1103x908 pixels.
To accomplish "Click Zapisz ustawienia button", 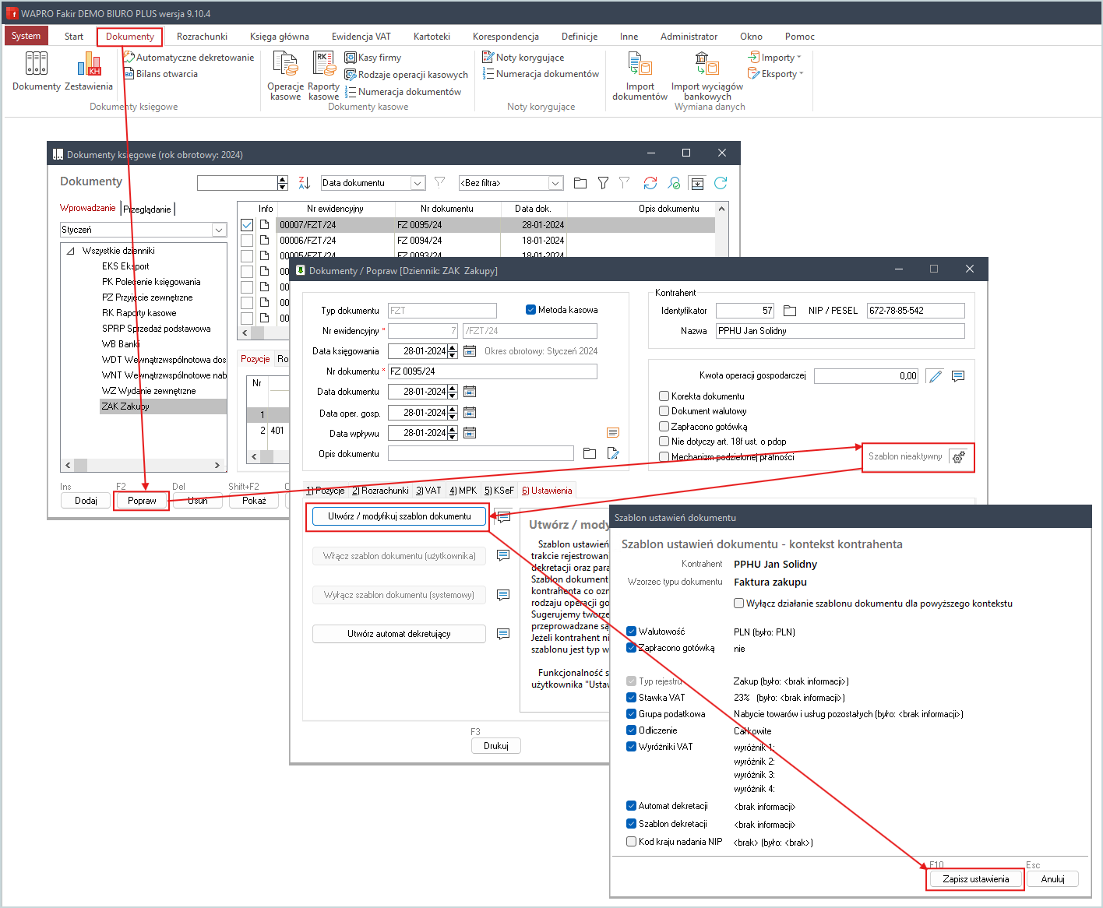I will click(x=975, y=879).
